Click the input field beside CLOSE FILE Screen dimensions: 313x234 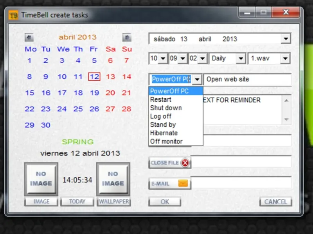[x=241, y=161]
